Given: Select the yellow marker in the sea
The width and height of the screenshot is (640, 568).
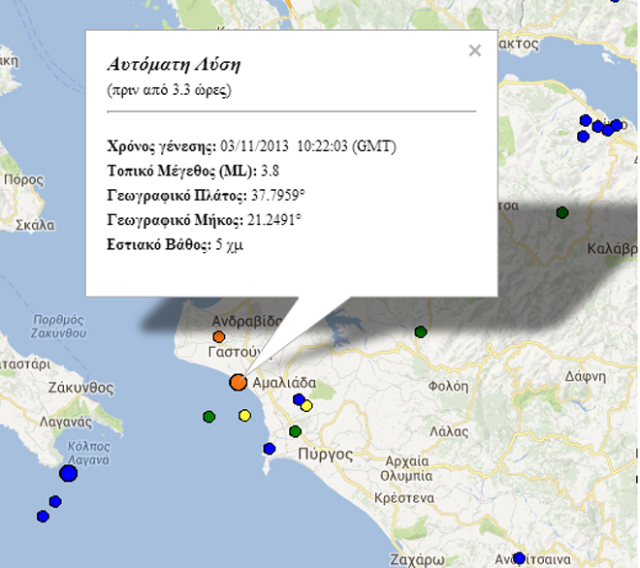Looking at the screenshot, I should 244,416.
